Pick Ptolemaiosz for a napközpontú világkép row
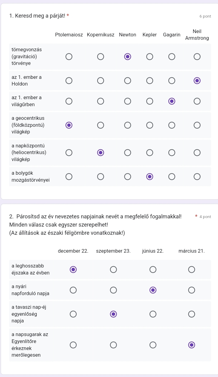218x377 pixels. [x=69, y=152]
